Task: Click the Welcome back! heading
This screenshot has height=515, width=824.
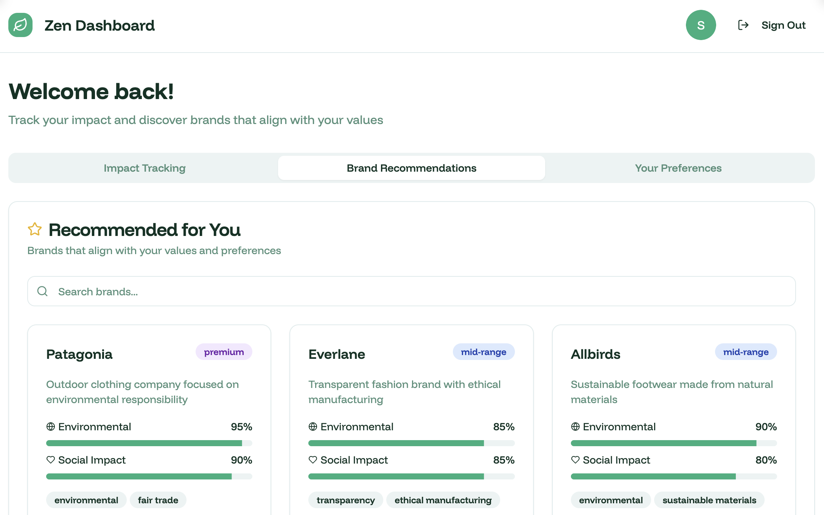Action: 91,92
